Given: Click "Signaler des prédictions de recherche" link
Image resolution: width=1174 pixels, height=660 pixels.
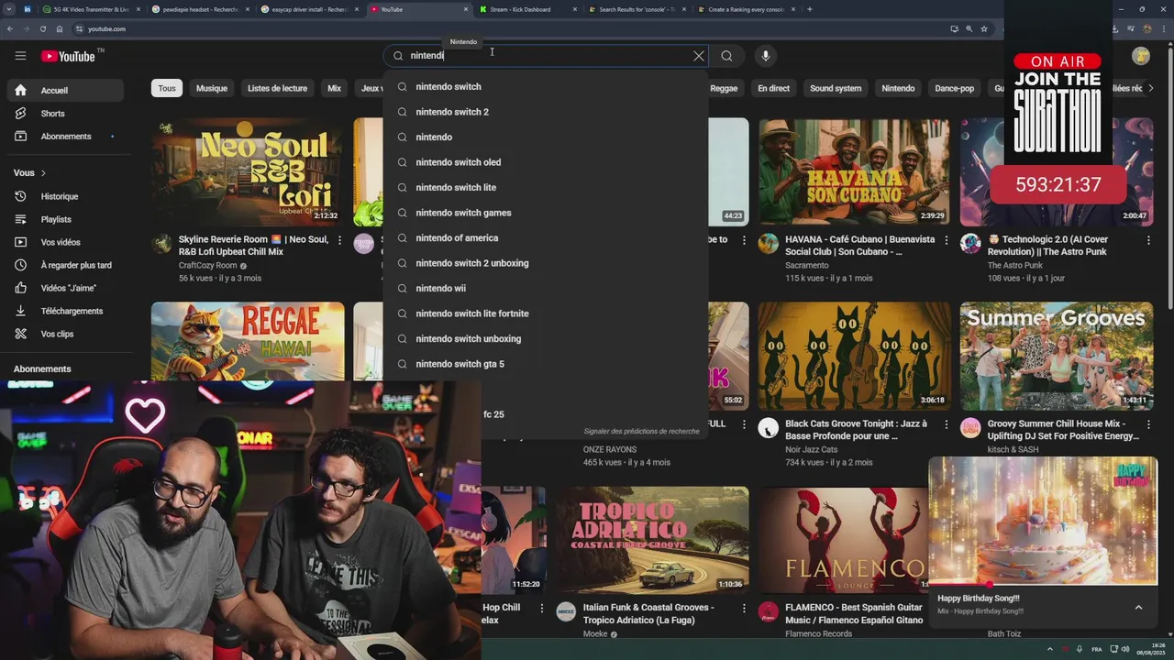Looking at the screenshot, I should [x=641, y=431].
